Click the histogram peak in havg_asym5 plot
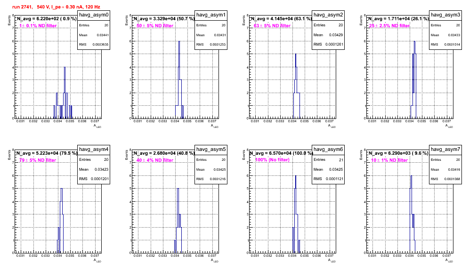Screen dimensions: 469x269 point(178,189)
